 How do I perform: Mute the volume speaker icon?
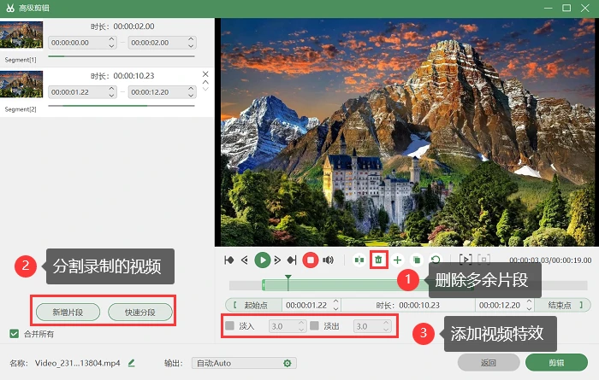(x=328, y=260)
